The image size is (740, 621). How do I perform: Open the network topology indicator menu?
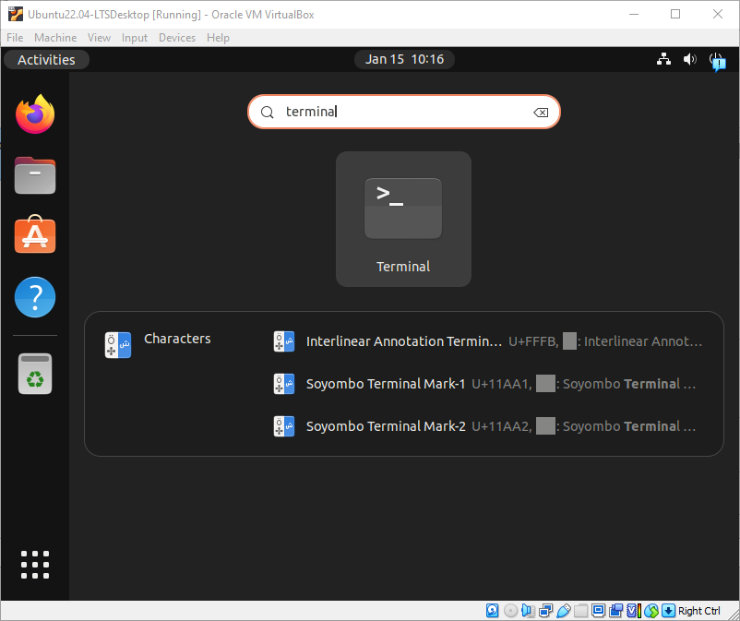(x=663, y=59)
